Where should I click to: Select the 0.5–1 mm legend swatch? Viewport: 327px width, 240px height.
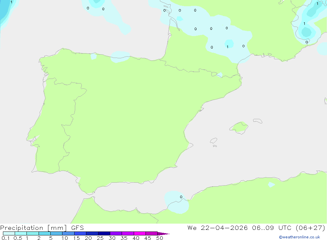pos(21,233)
